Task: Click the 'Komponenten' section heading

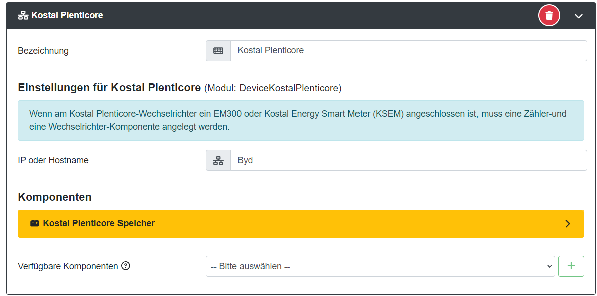Action: click(x=55, y=197)
